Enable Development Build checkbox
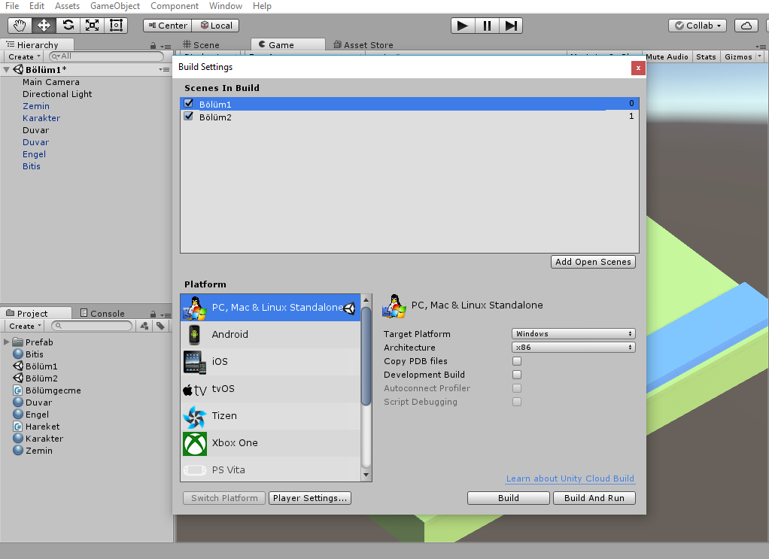This screenshot has width=769, height=559. (517, 375)
